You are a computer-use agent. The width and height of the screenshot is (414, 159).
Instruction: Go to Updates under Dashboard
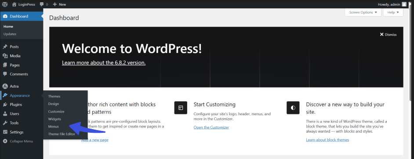point(10,34)
